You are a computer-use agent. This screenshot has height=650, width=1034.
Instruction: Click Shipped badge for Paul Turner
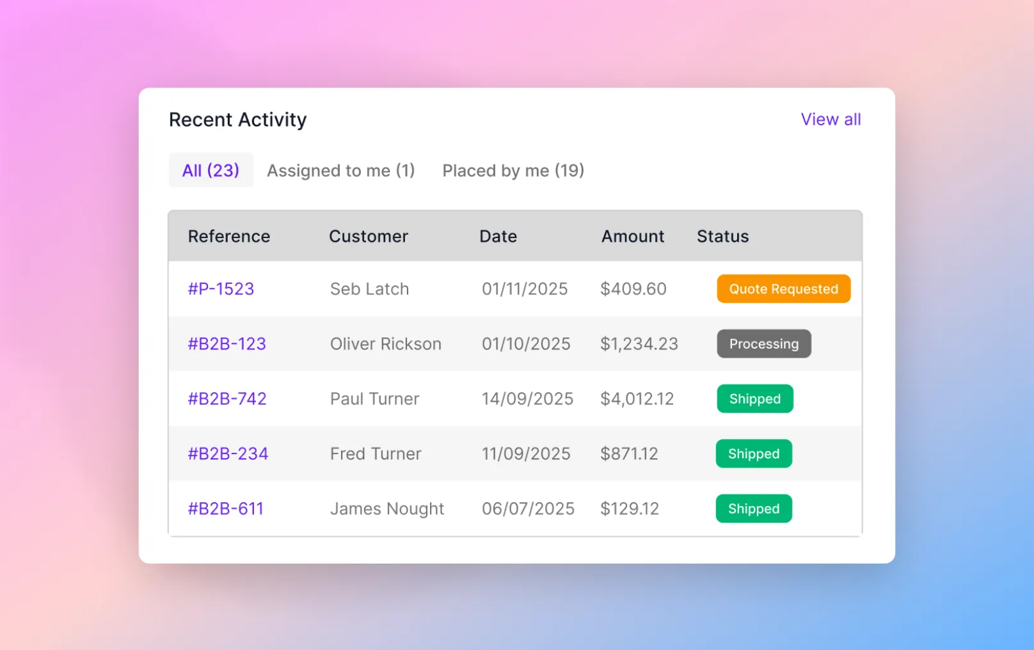755,399
